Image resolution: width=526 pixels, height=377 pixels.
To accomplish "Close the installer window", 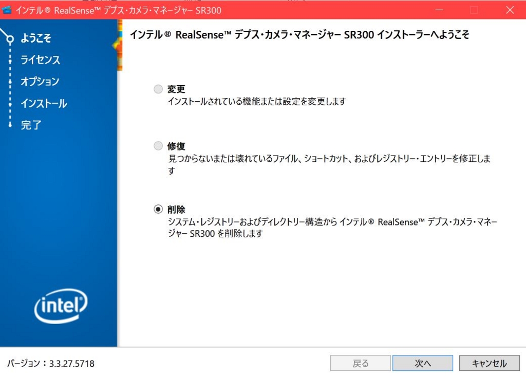I will [x=510, y=10].
